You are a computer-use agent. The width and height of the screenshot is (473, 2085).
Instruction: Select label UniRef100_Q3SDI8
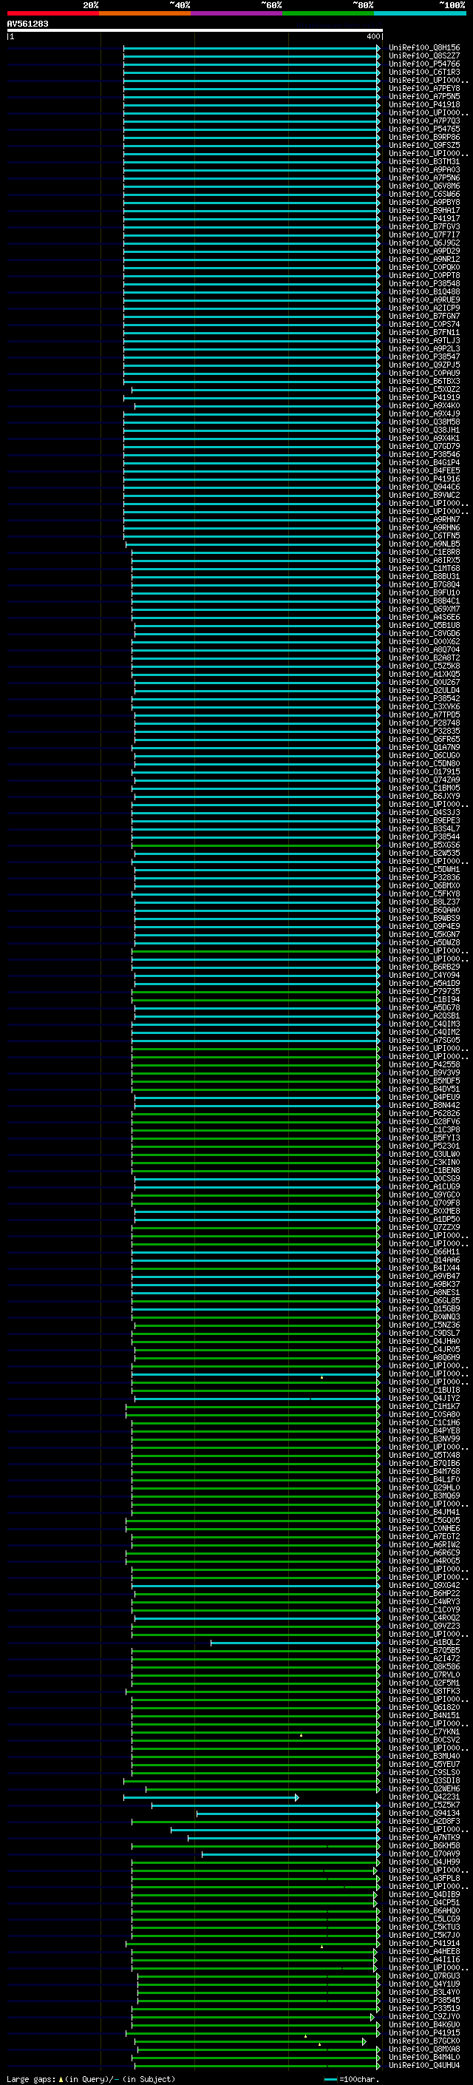(423, 1781)
